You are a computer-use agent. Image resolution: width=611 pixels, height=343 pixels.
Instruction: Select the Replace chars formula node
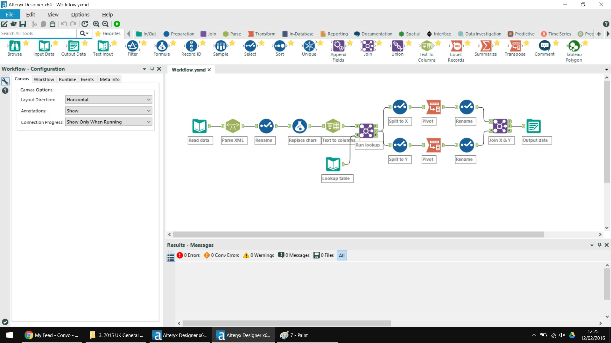(299, 126)
